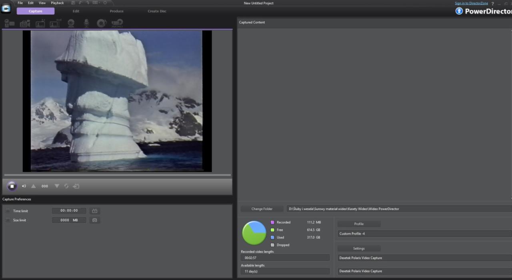
Task: Enable the Size limit checkbox
Action: tap(8, 220)
